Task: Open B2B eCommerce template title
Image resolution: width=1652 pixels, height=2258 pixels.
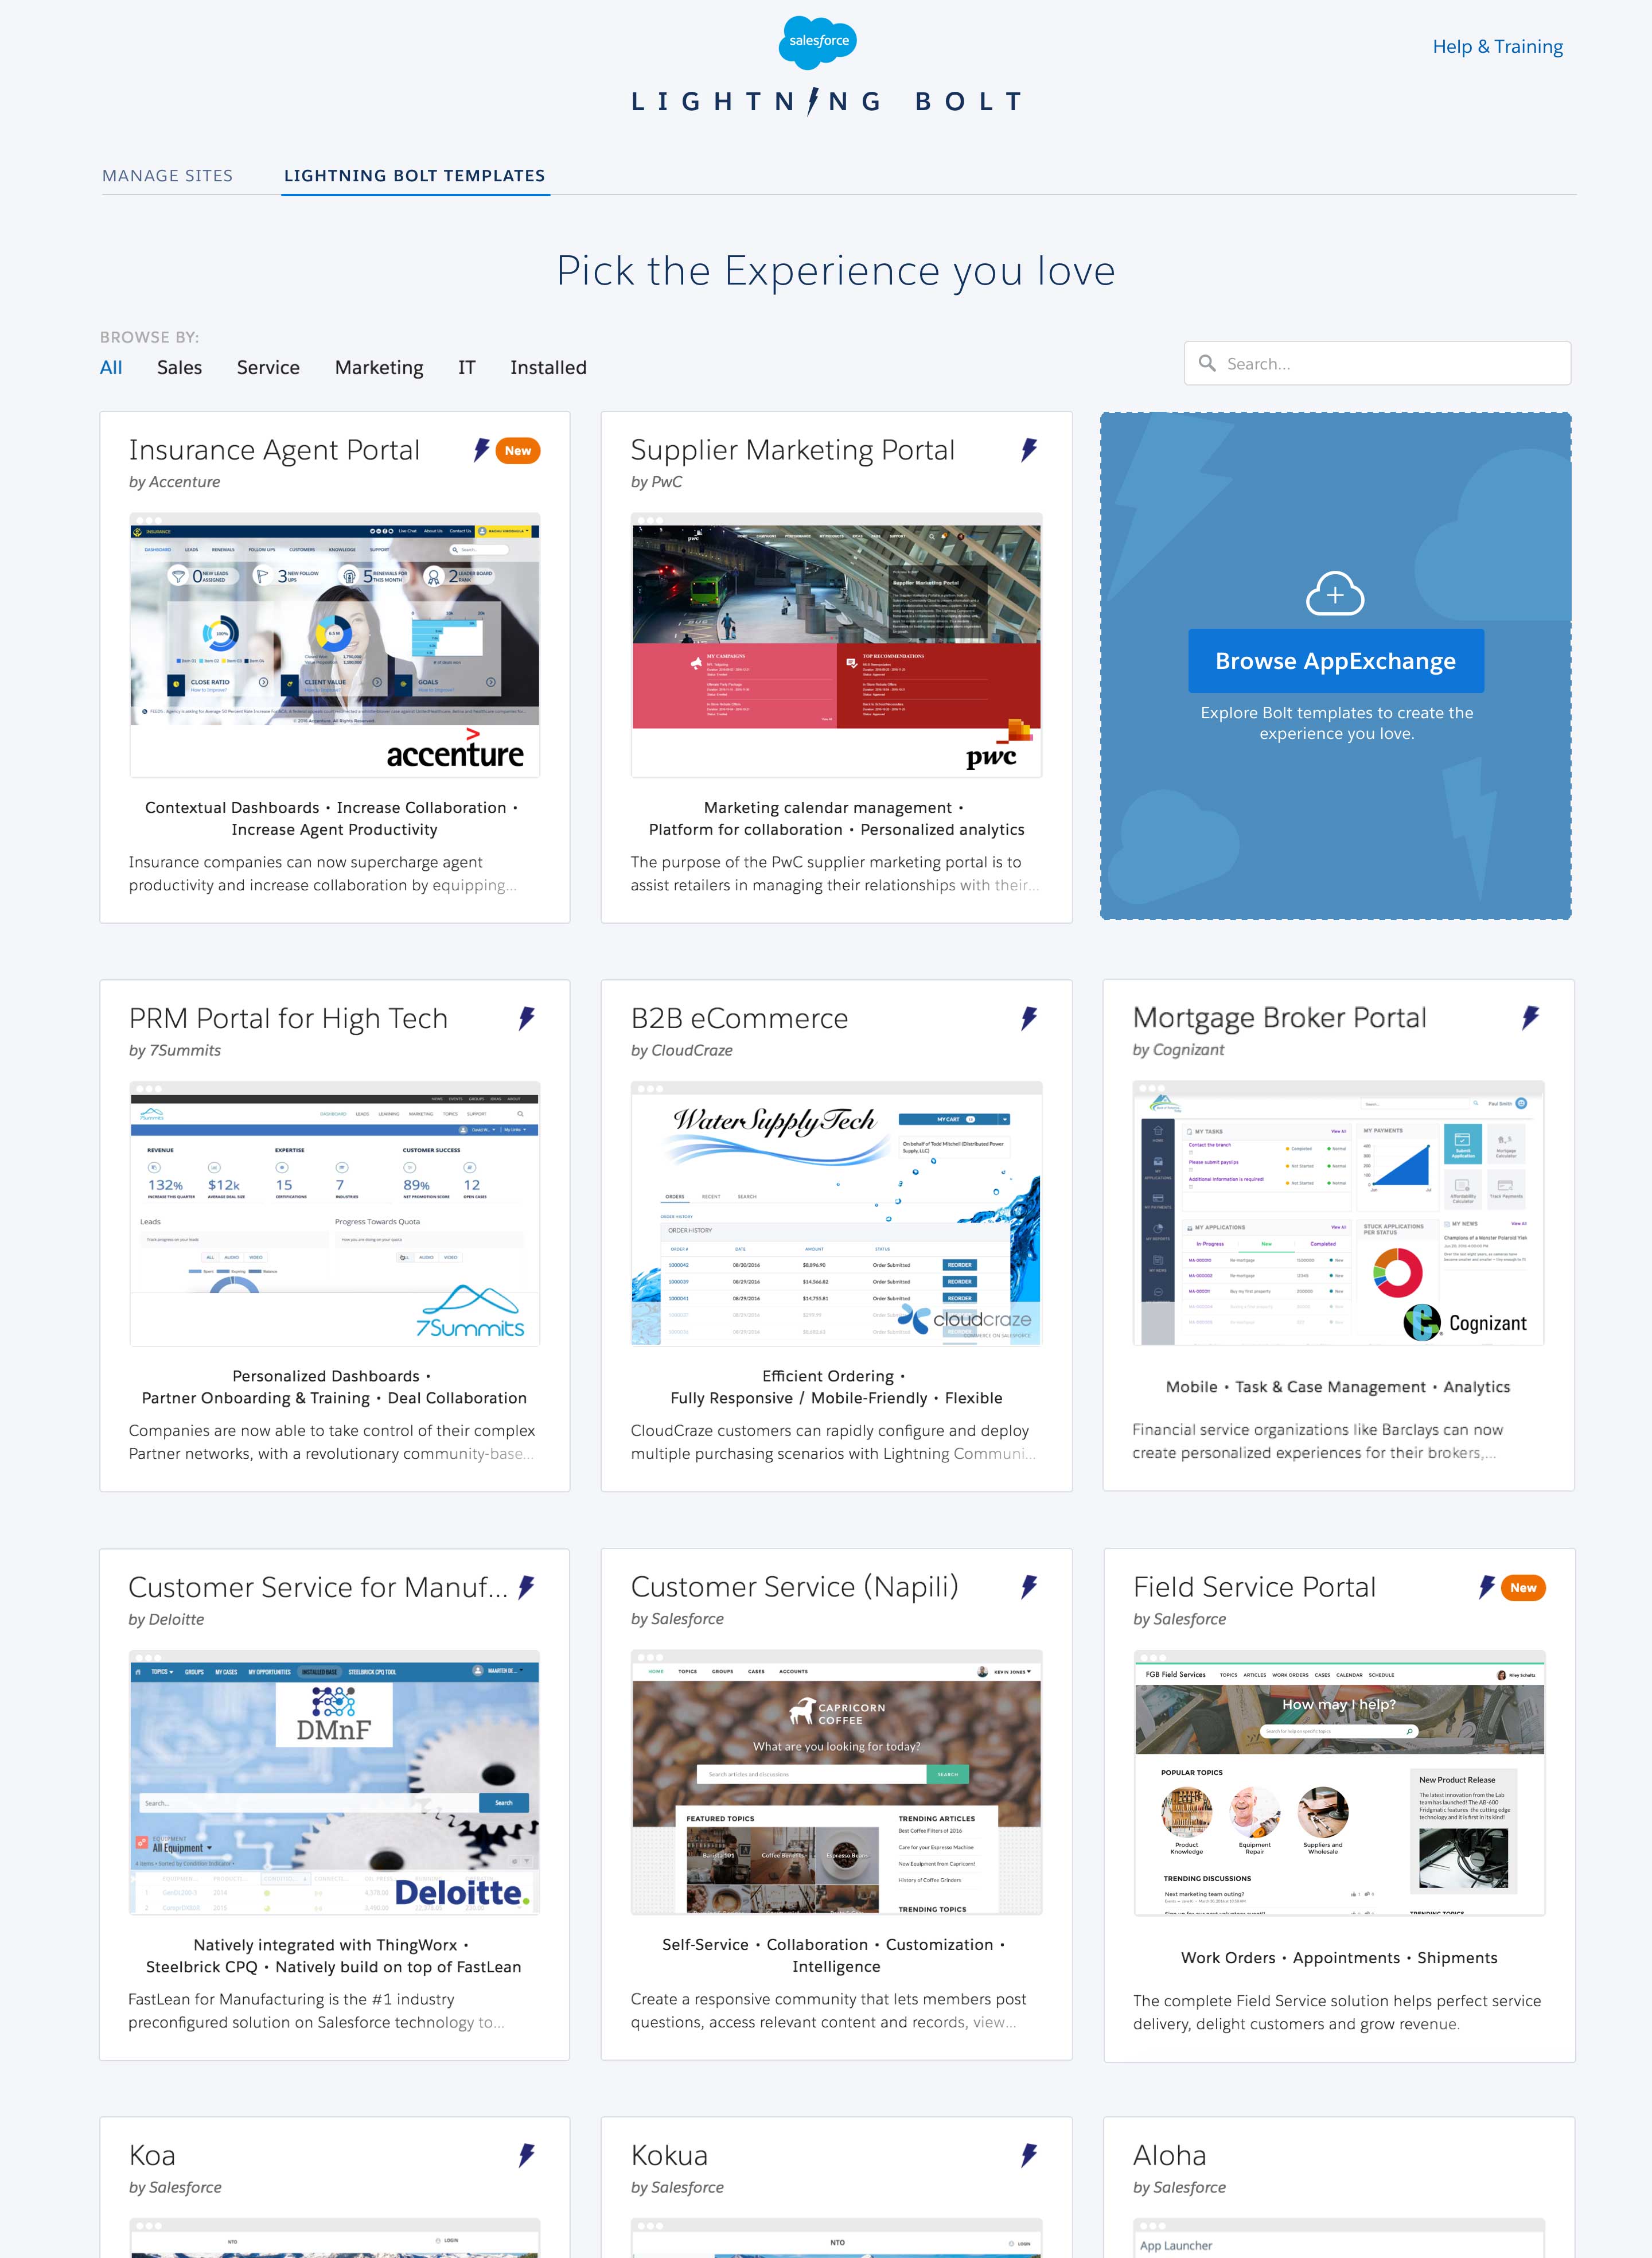Action: click(739, 1019)
